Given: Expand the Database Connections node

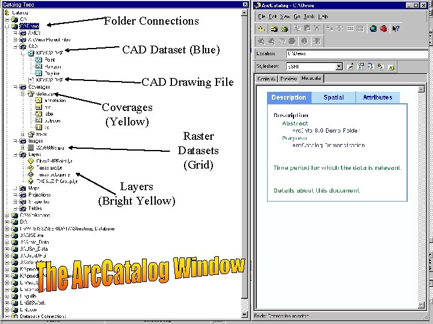Looking at the screenshot, I should pyautogui.click(x=7, y=316).
